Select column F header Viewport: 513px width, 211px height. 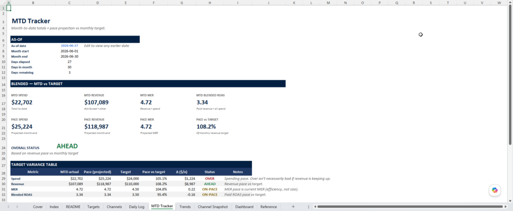coord(154,2)
